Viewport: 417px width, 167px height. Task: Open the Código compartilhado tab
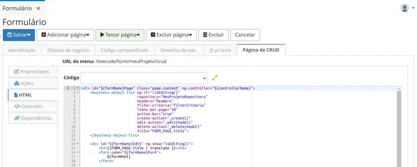pos(125,50)
